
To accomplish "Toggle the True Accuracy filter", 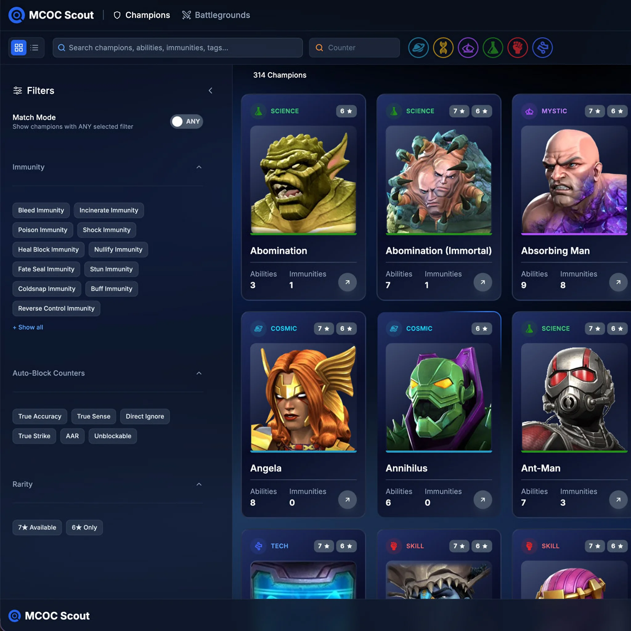I will click(40, 417).
